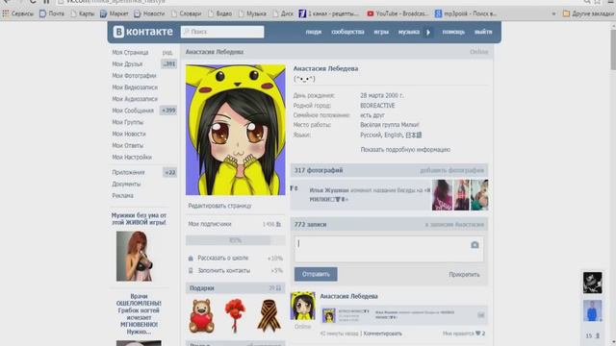Expand the music player arrow in header

click(x=428, y=32)
